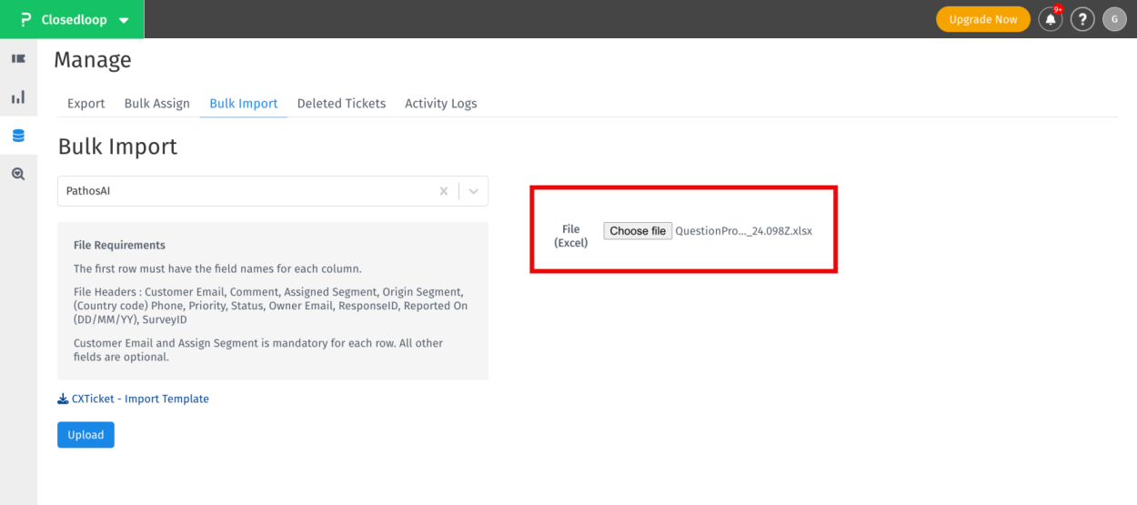The image size is (1137, 505).
Task: Switch to the Bulk Assign tab
Action: [157, 104]
